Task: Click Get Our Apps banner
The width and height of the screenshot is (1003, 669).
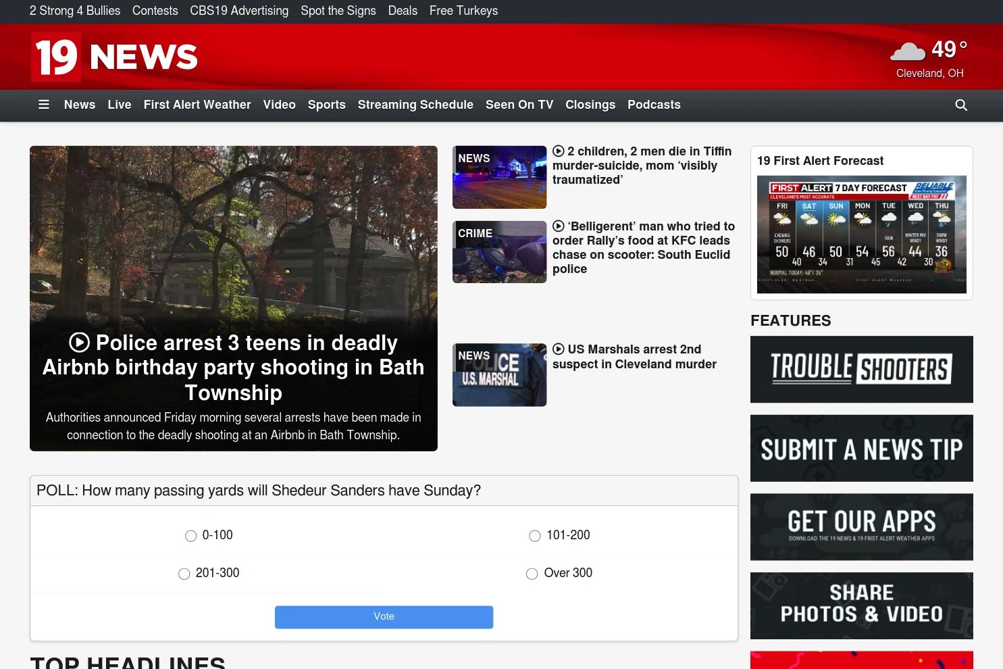Action: tap(862, 527)
